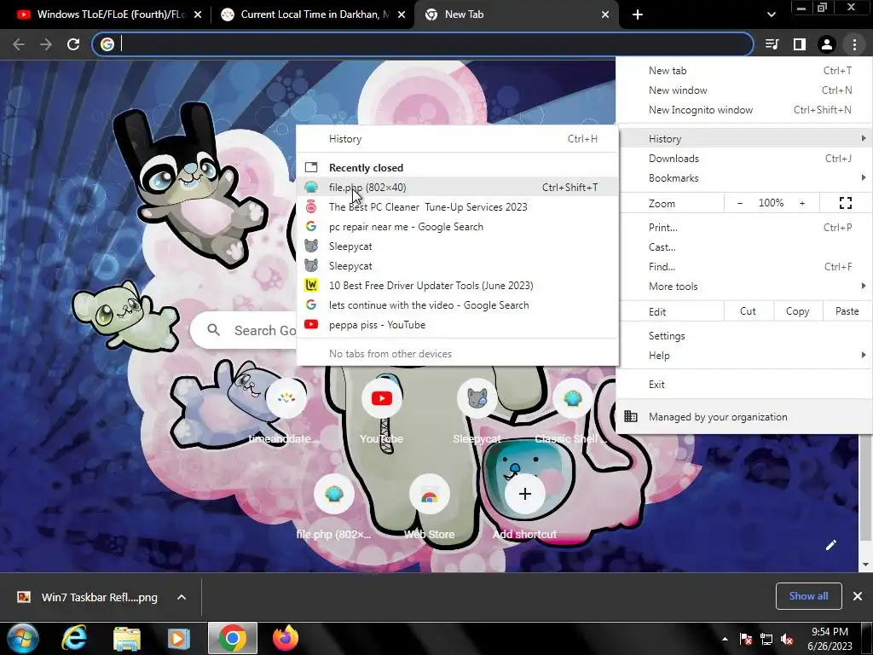Open Win7 Taskbar Refl....png download
Image resolution: width=873 pixels, height=655 pixels.
[x=89, y=597]
